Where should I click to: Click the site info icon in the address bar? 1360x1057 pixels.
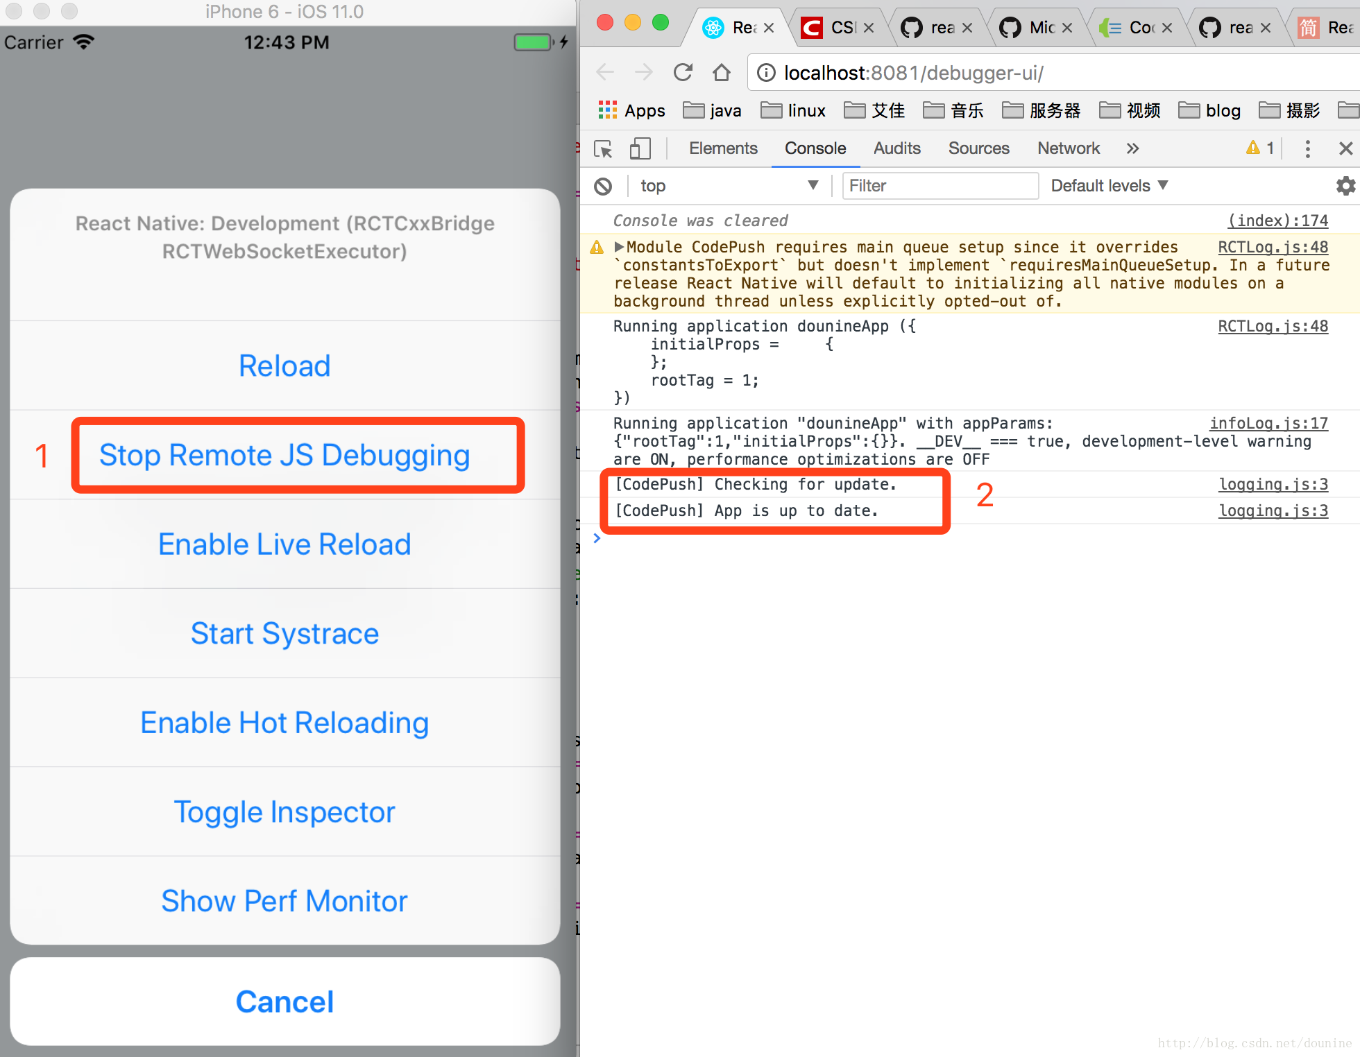(766, 73)
